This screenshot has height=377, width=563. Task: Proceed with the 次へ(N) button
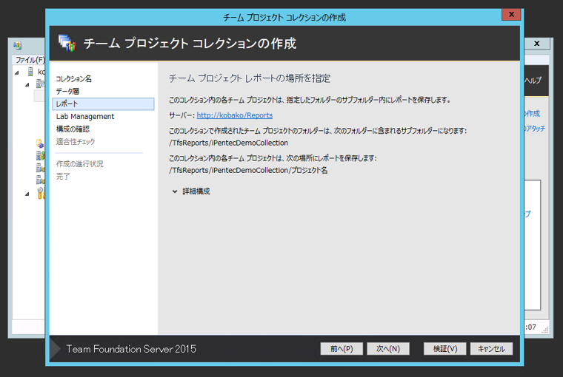click(x=387, y=349)
